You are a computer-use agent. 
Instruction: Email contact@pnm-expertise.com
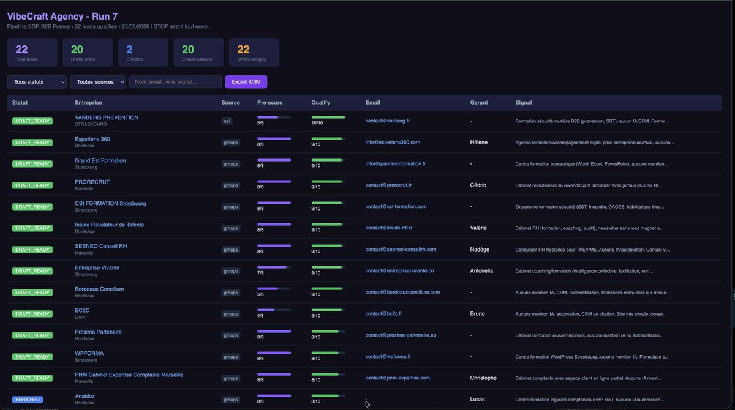coord(398,378)
